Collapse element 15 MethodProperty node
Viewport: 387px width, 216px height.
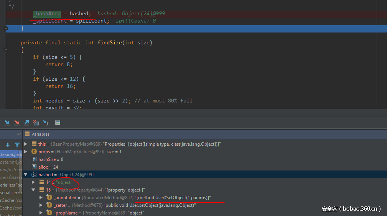pyautogui.click(x=33, y=190)
